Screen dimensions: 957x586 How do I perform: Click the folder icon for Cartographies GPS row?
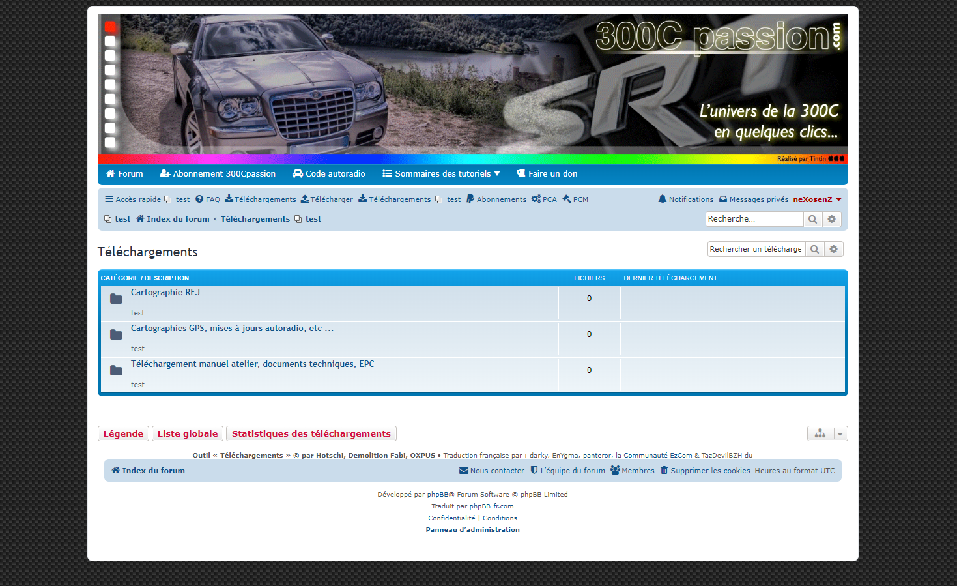[116, 334]
